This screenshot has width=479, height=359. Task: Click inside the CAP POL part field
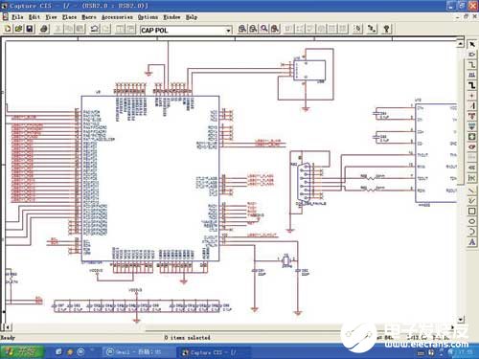(183, 31)
